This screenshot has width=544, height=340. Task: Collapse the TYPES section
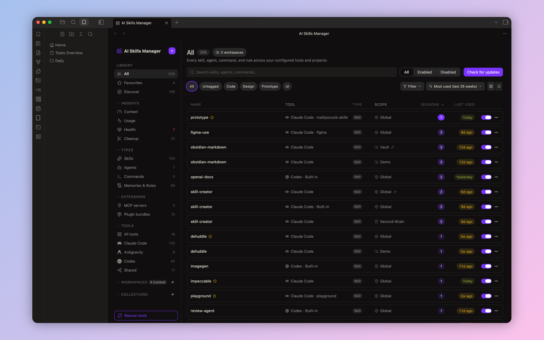(x=125, y=150)
